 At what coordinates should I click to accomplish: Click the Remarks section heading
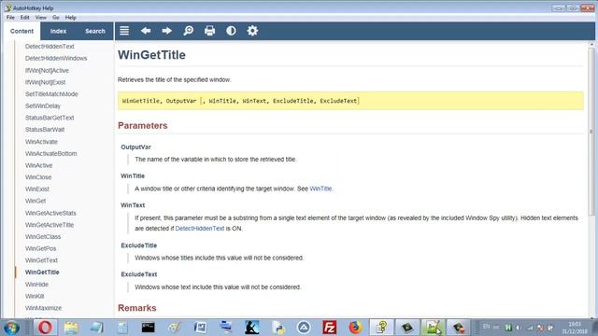tap(137, 308)
